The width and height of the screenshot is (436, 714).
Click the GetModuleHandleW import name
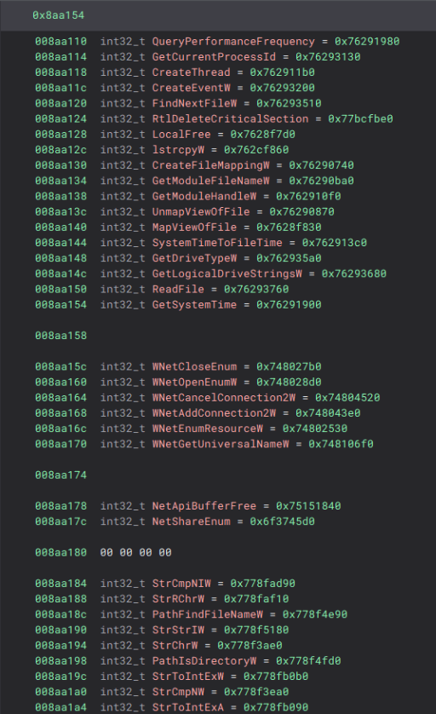coord(204,196)
